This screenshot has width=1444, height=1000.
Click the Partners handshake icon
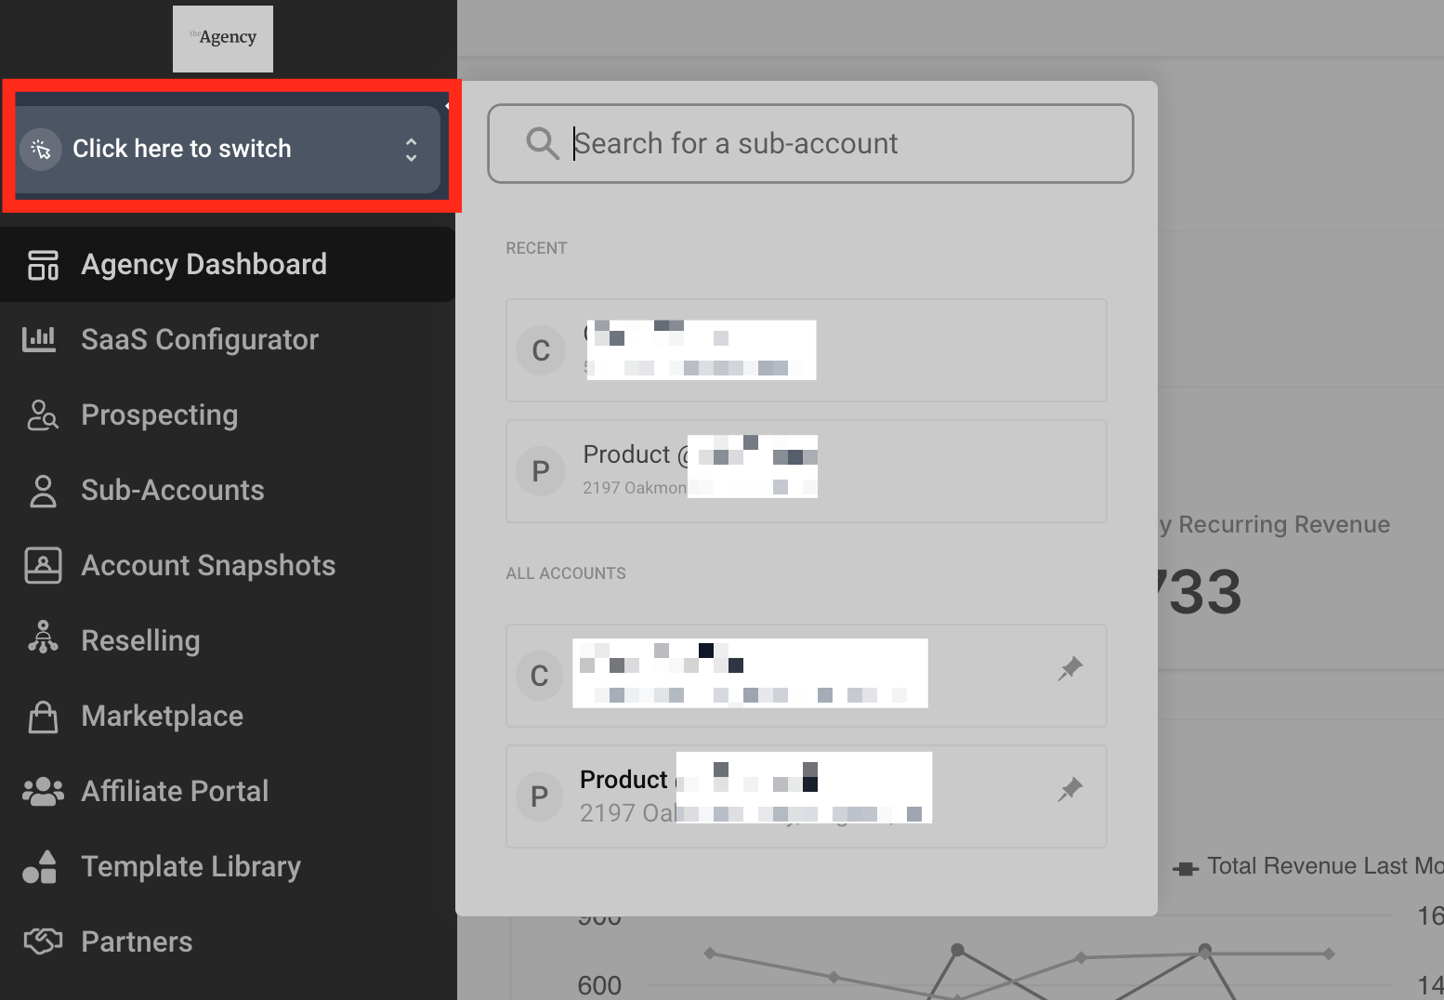[43, 941]
